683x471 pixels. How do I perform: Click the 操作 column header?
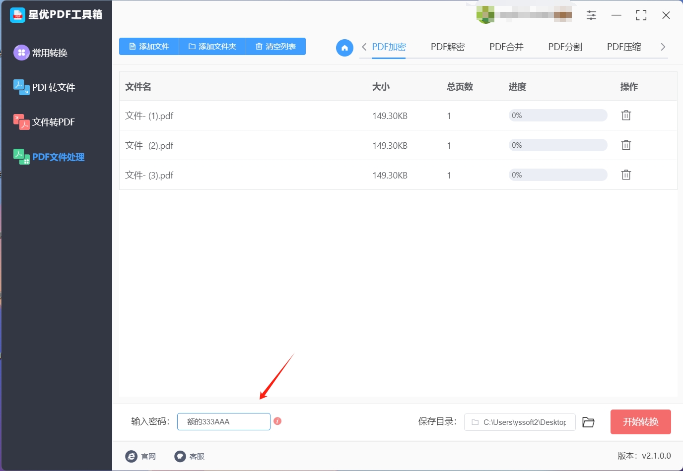click(x=629, y=87)
